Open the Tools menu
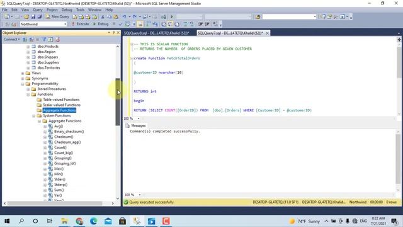 click(x=80, y=10)
